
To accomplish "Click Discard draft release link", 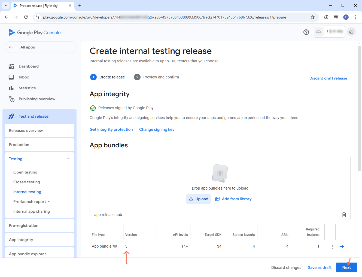I will click(x=328, y=78).
